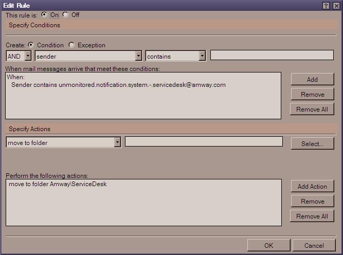Open the AND operator dropdown
The height and width of the screenshot is (255, 343).
[x=28, y=56]
